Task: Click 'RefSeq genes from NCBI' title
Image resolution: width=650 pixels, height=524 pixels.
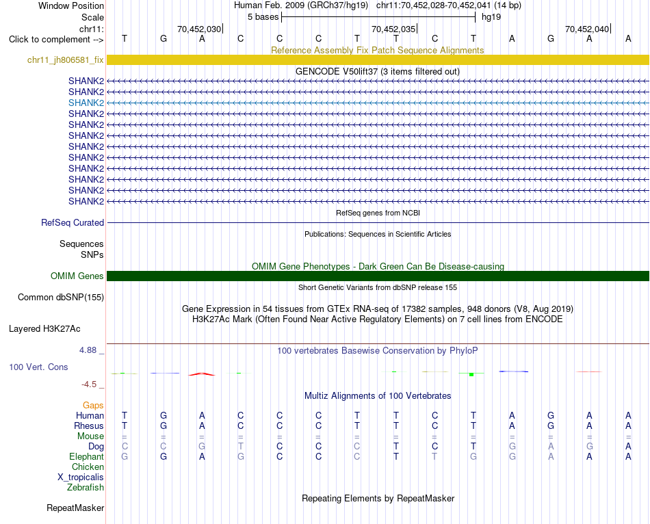Action: pyautogui.click(x=378, y=213)
